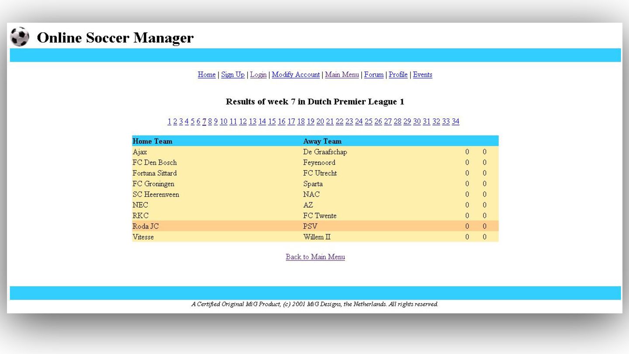Select week 13 results
Viewport: 629px width, 354px height.
click(252, 121)
